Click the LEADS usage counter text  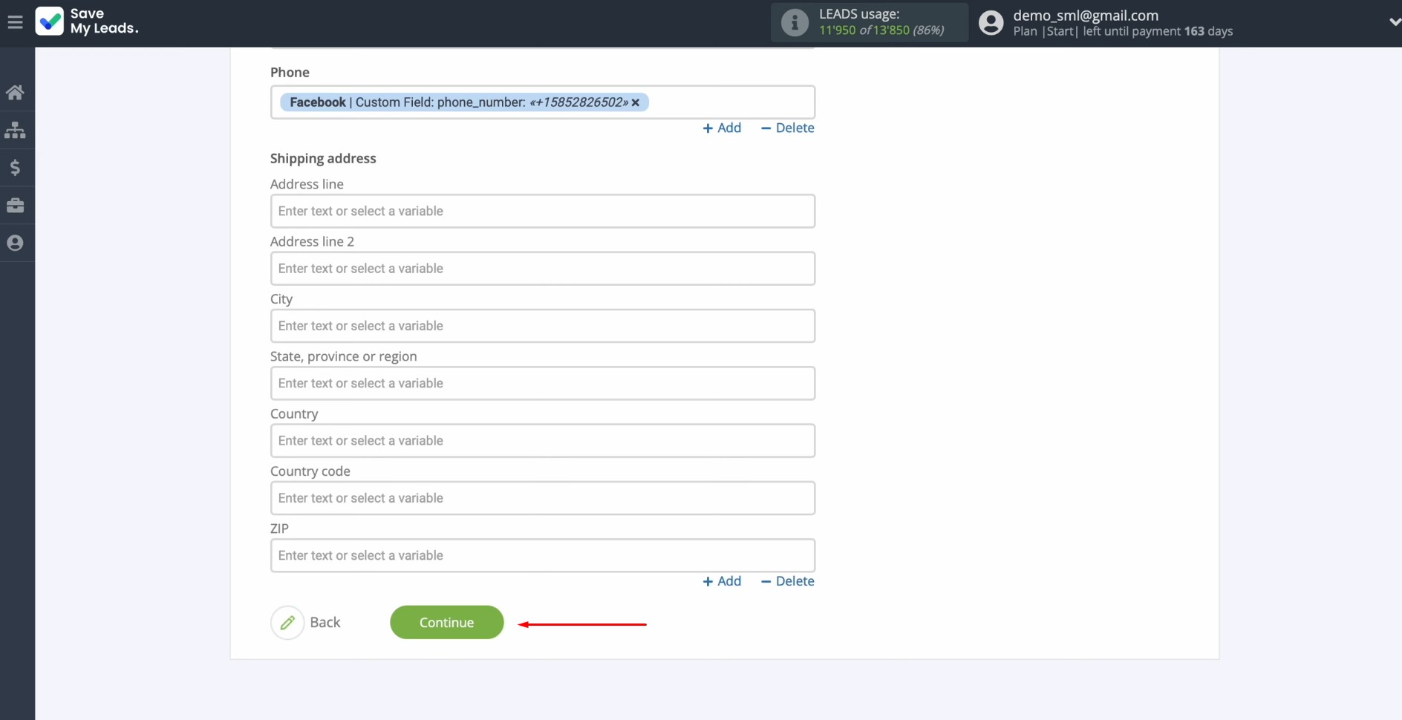coord(881,30)
